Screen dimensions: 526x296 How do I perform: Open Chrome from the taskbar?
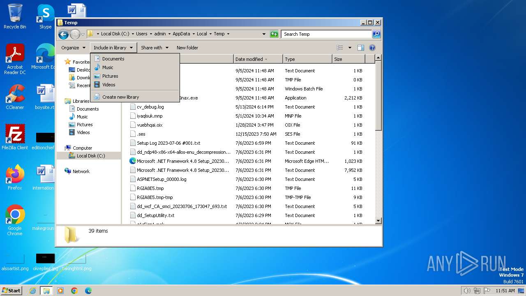(x=74, y=291)
